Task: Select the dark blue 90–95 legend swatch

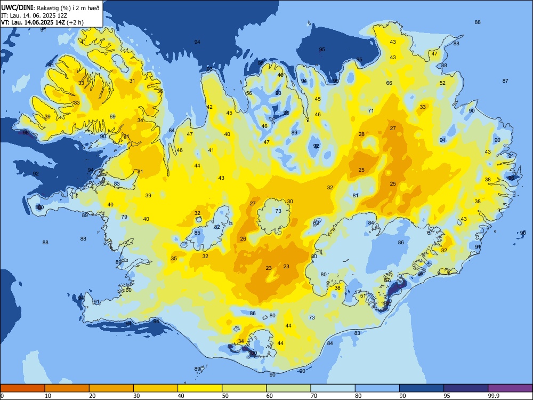Action: (x=422, y=388)
